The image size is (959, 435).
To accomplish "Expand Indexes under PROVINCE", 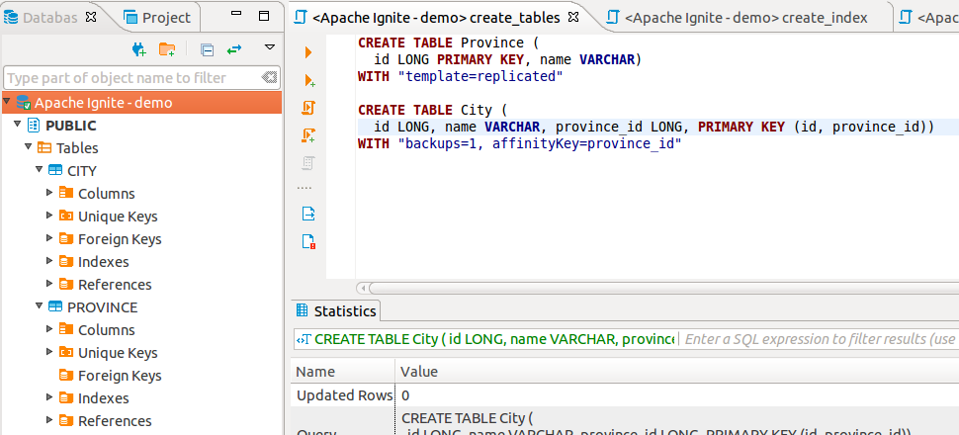I will [50, 397].
